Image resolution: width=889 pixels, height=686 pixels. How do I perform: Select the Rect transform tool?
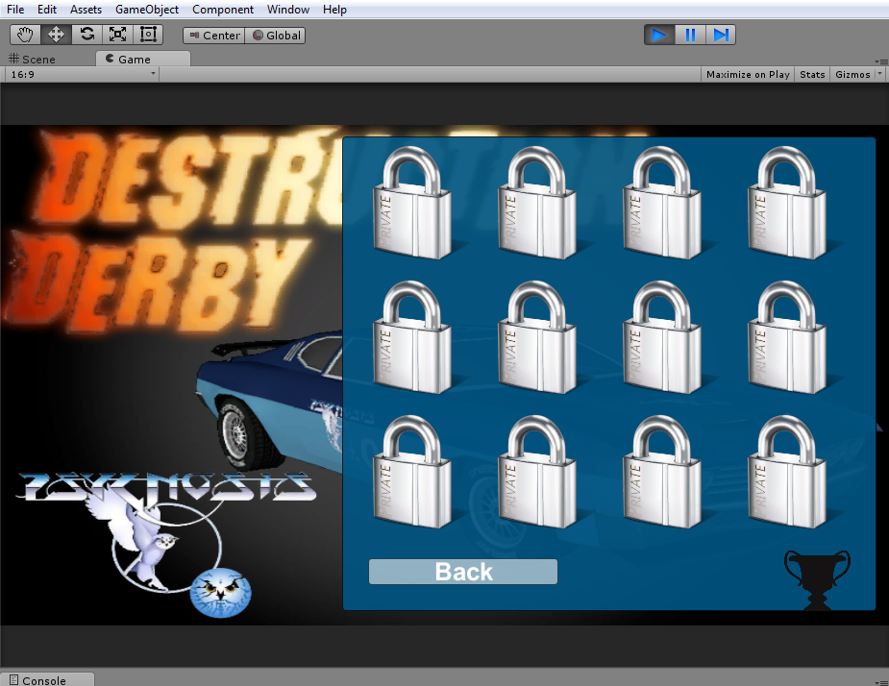click(x=147, y=34)
